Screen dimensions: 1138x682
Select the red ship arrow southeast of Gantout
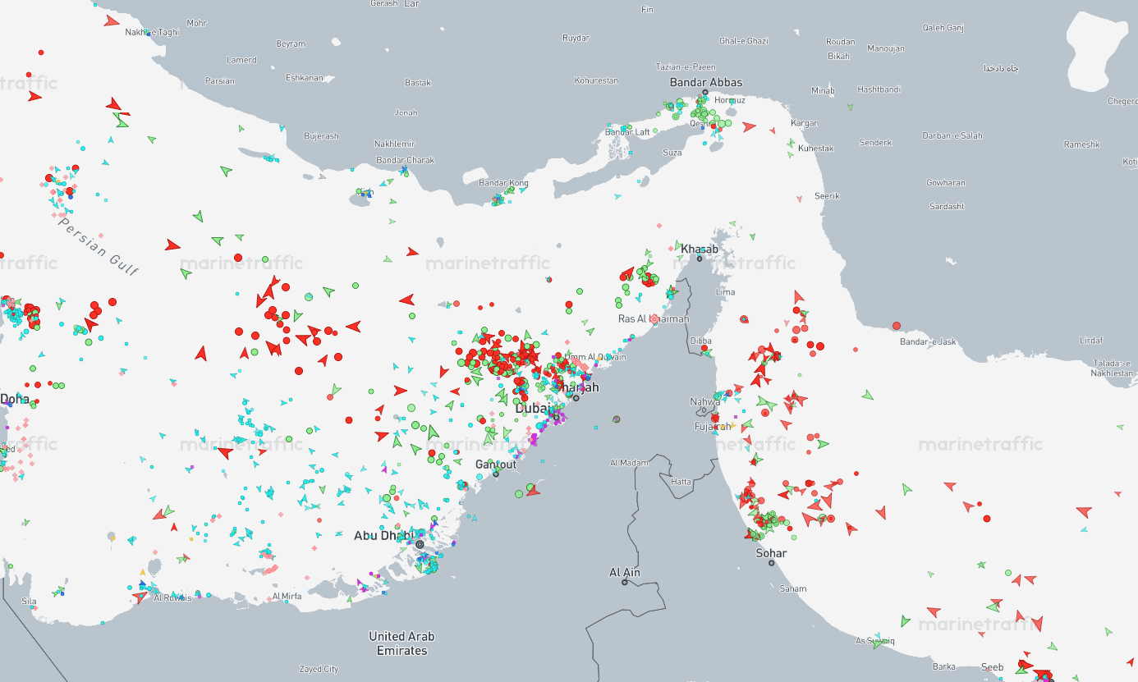click(533, 491)
